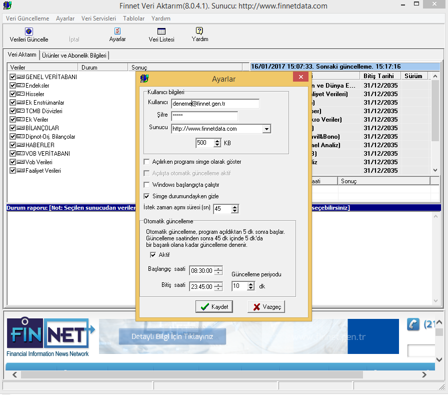The height and width of the screenshot is (395, 448).
Task: Enable Açılırken programı simge olarak göster
Action: 146,162
